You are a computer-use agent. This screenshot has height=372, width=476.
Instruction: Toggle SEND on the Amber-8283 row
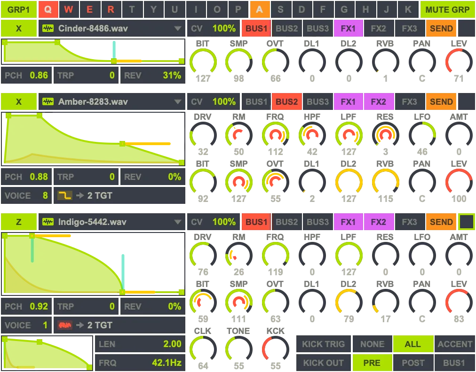tap(441, 101)
